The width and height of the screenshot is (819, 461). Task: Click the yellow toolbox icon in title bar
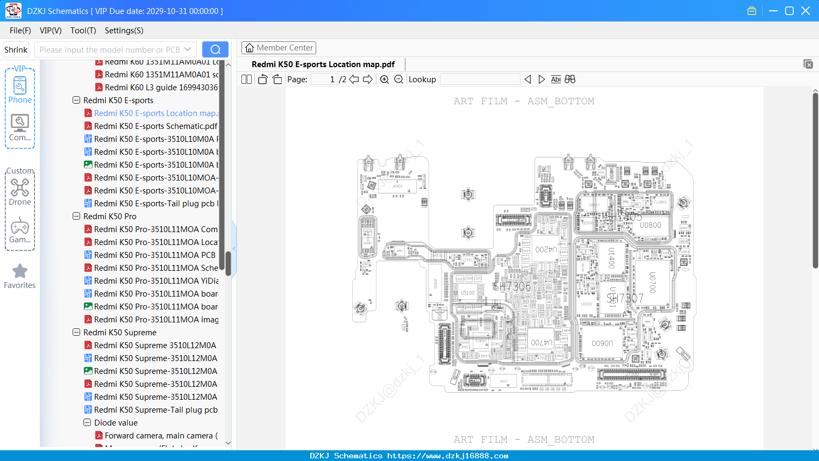point(752,11)
